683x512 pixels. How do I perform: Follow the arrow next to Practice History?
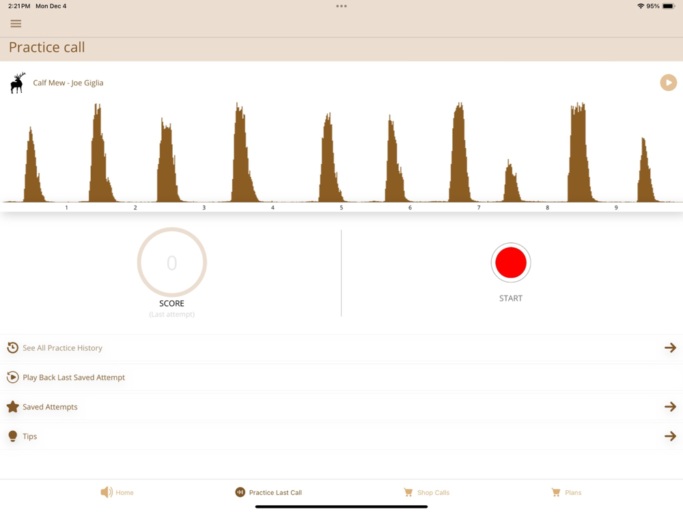670,347
